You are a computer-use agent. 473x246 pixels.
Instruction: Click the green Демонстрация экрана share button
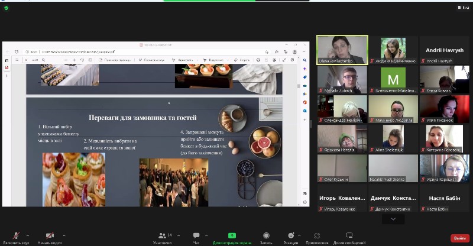[232, 237]
